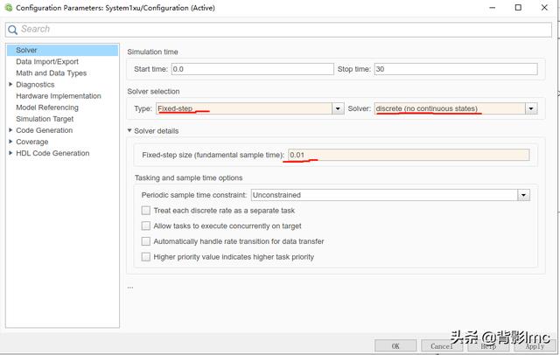Open Data Import/Export pane
560x355 pixels.
47,61
